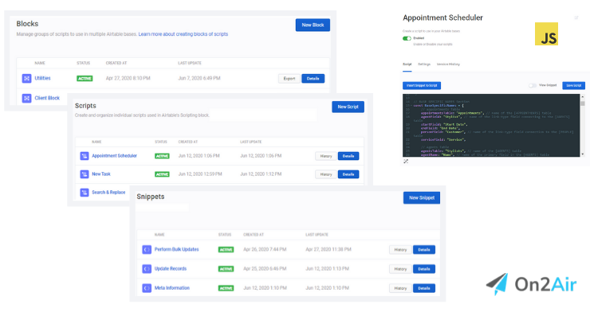Image resolution: width=590 pixels, height=312 pixels.
Task: Click the ACTIVE badge on New Task row
Action: [162, 174]
